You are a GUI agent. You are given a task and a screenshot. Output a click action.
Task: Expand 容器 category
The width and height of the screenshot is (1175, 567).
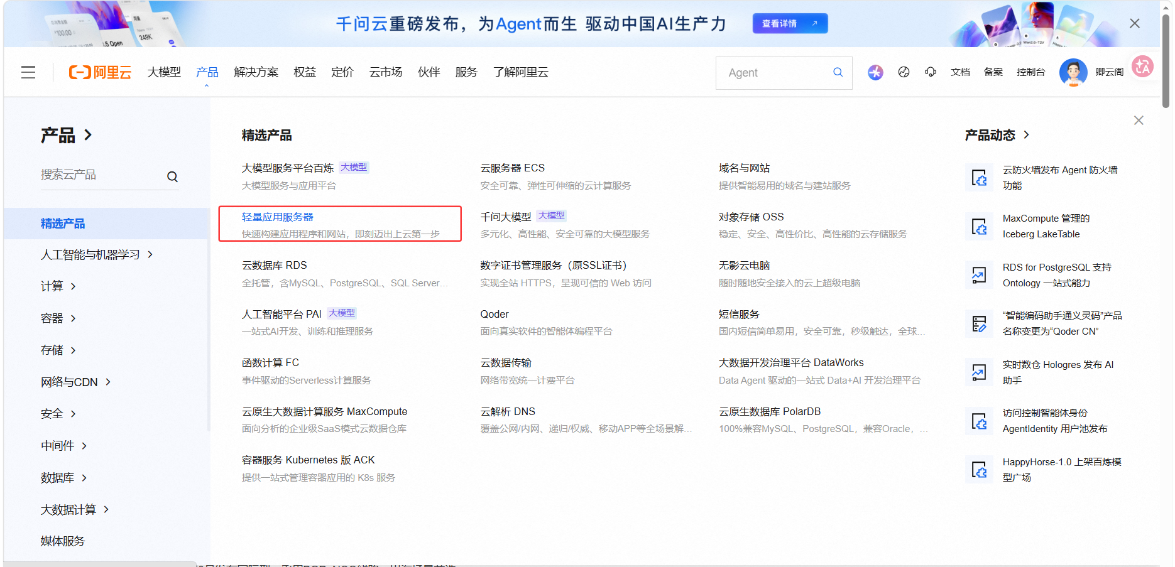pyautogui.click(x=58, y=318)
